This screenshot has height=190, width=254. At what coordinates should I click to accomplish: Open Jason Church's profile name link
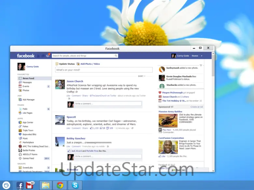tap(75, 81)
